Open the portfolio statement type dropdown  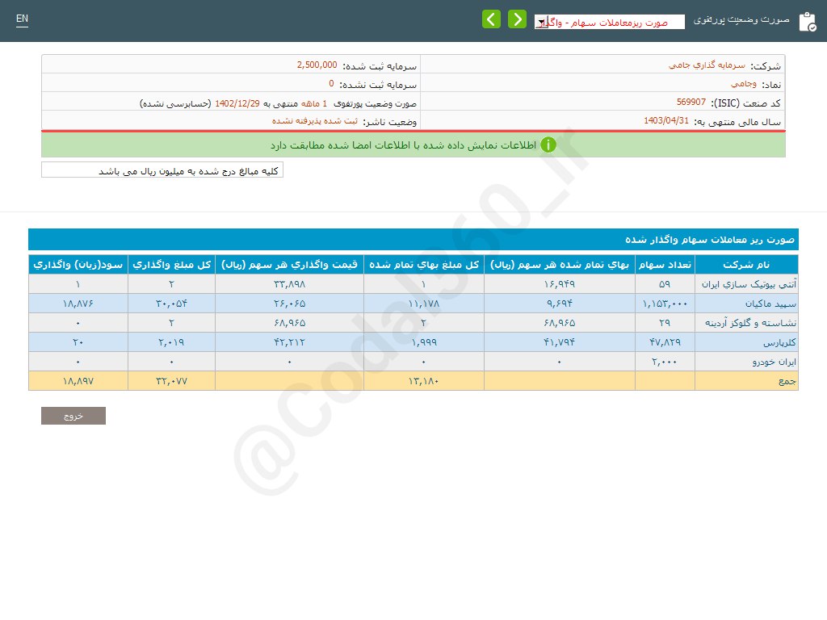pos(609,23)
